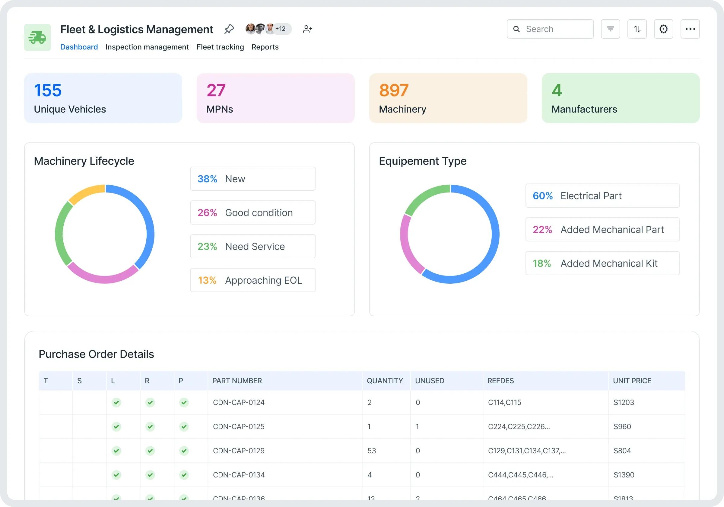Toggle L checkmark for CDN-CAP-0124 row

click(116, 402)
